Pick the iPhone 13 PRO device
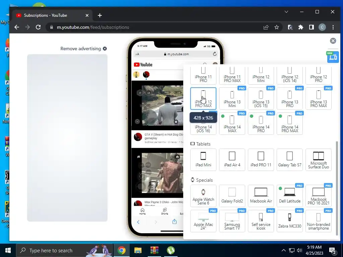 point(290,99)
